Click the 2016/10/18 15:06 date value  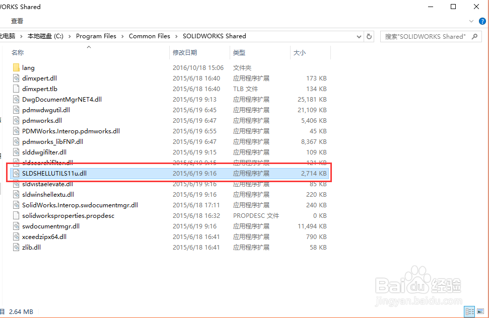pos(198,67)
